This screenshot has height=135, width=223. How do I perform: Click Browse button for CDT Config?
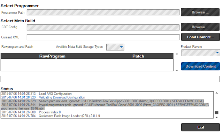200,27
